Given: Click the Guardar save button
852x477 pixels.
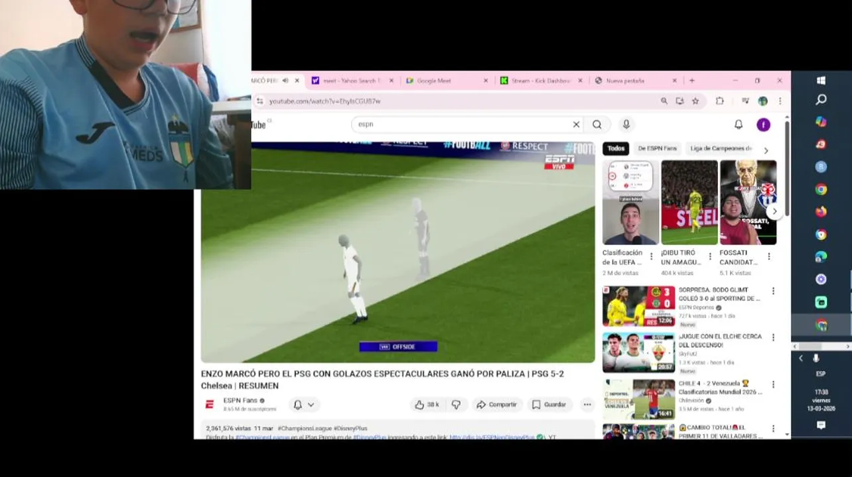Looking at the screenshot, I should [x=549, y=405].
